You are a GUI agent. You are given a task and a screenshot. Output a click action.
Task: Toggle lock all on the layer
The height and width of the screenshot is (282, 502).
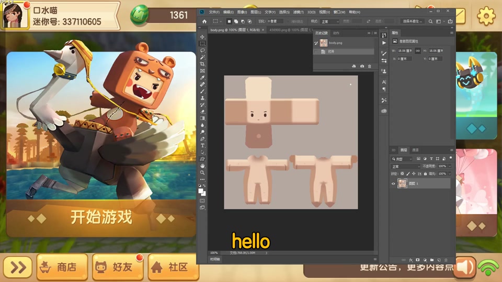pos(425,173)
